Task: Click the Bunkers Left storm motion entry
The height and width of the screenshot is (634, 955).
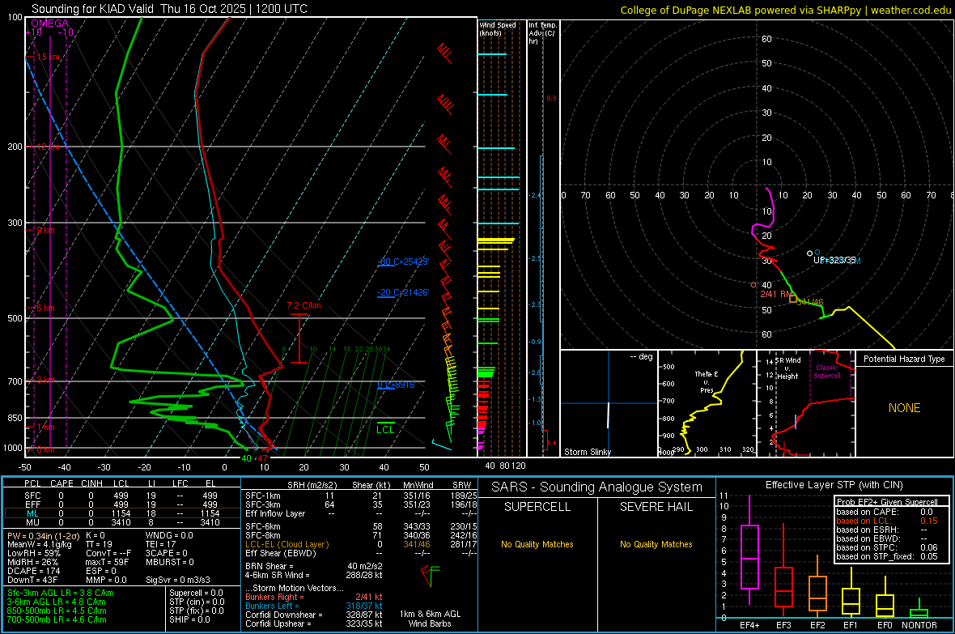Action: 314,606
